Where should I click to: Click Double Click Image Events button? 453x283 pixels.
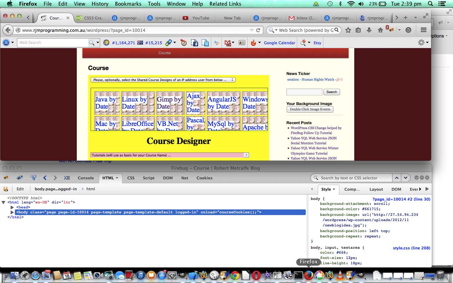(x=310, y=109)
